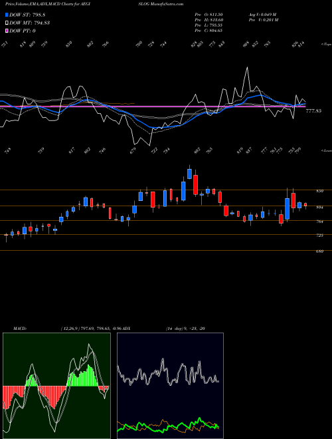Open the dark blue ADX indicator panel

tap(170, 386)
